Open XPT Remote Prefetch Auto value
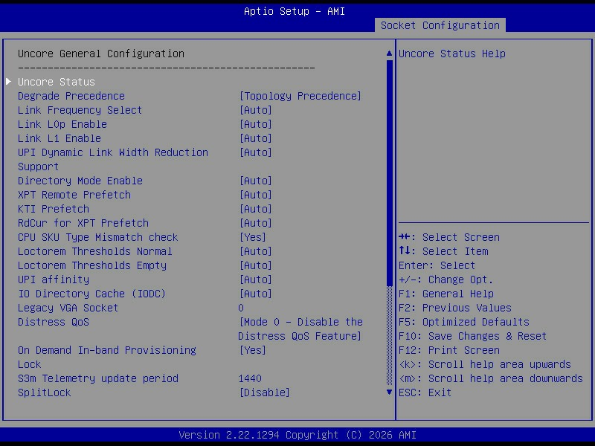Viewport: 595px width, 446px height. (255, 195)
